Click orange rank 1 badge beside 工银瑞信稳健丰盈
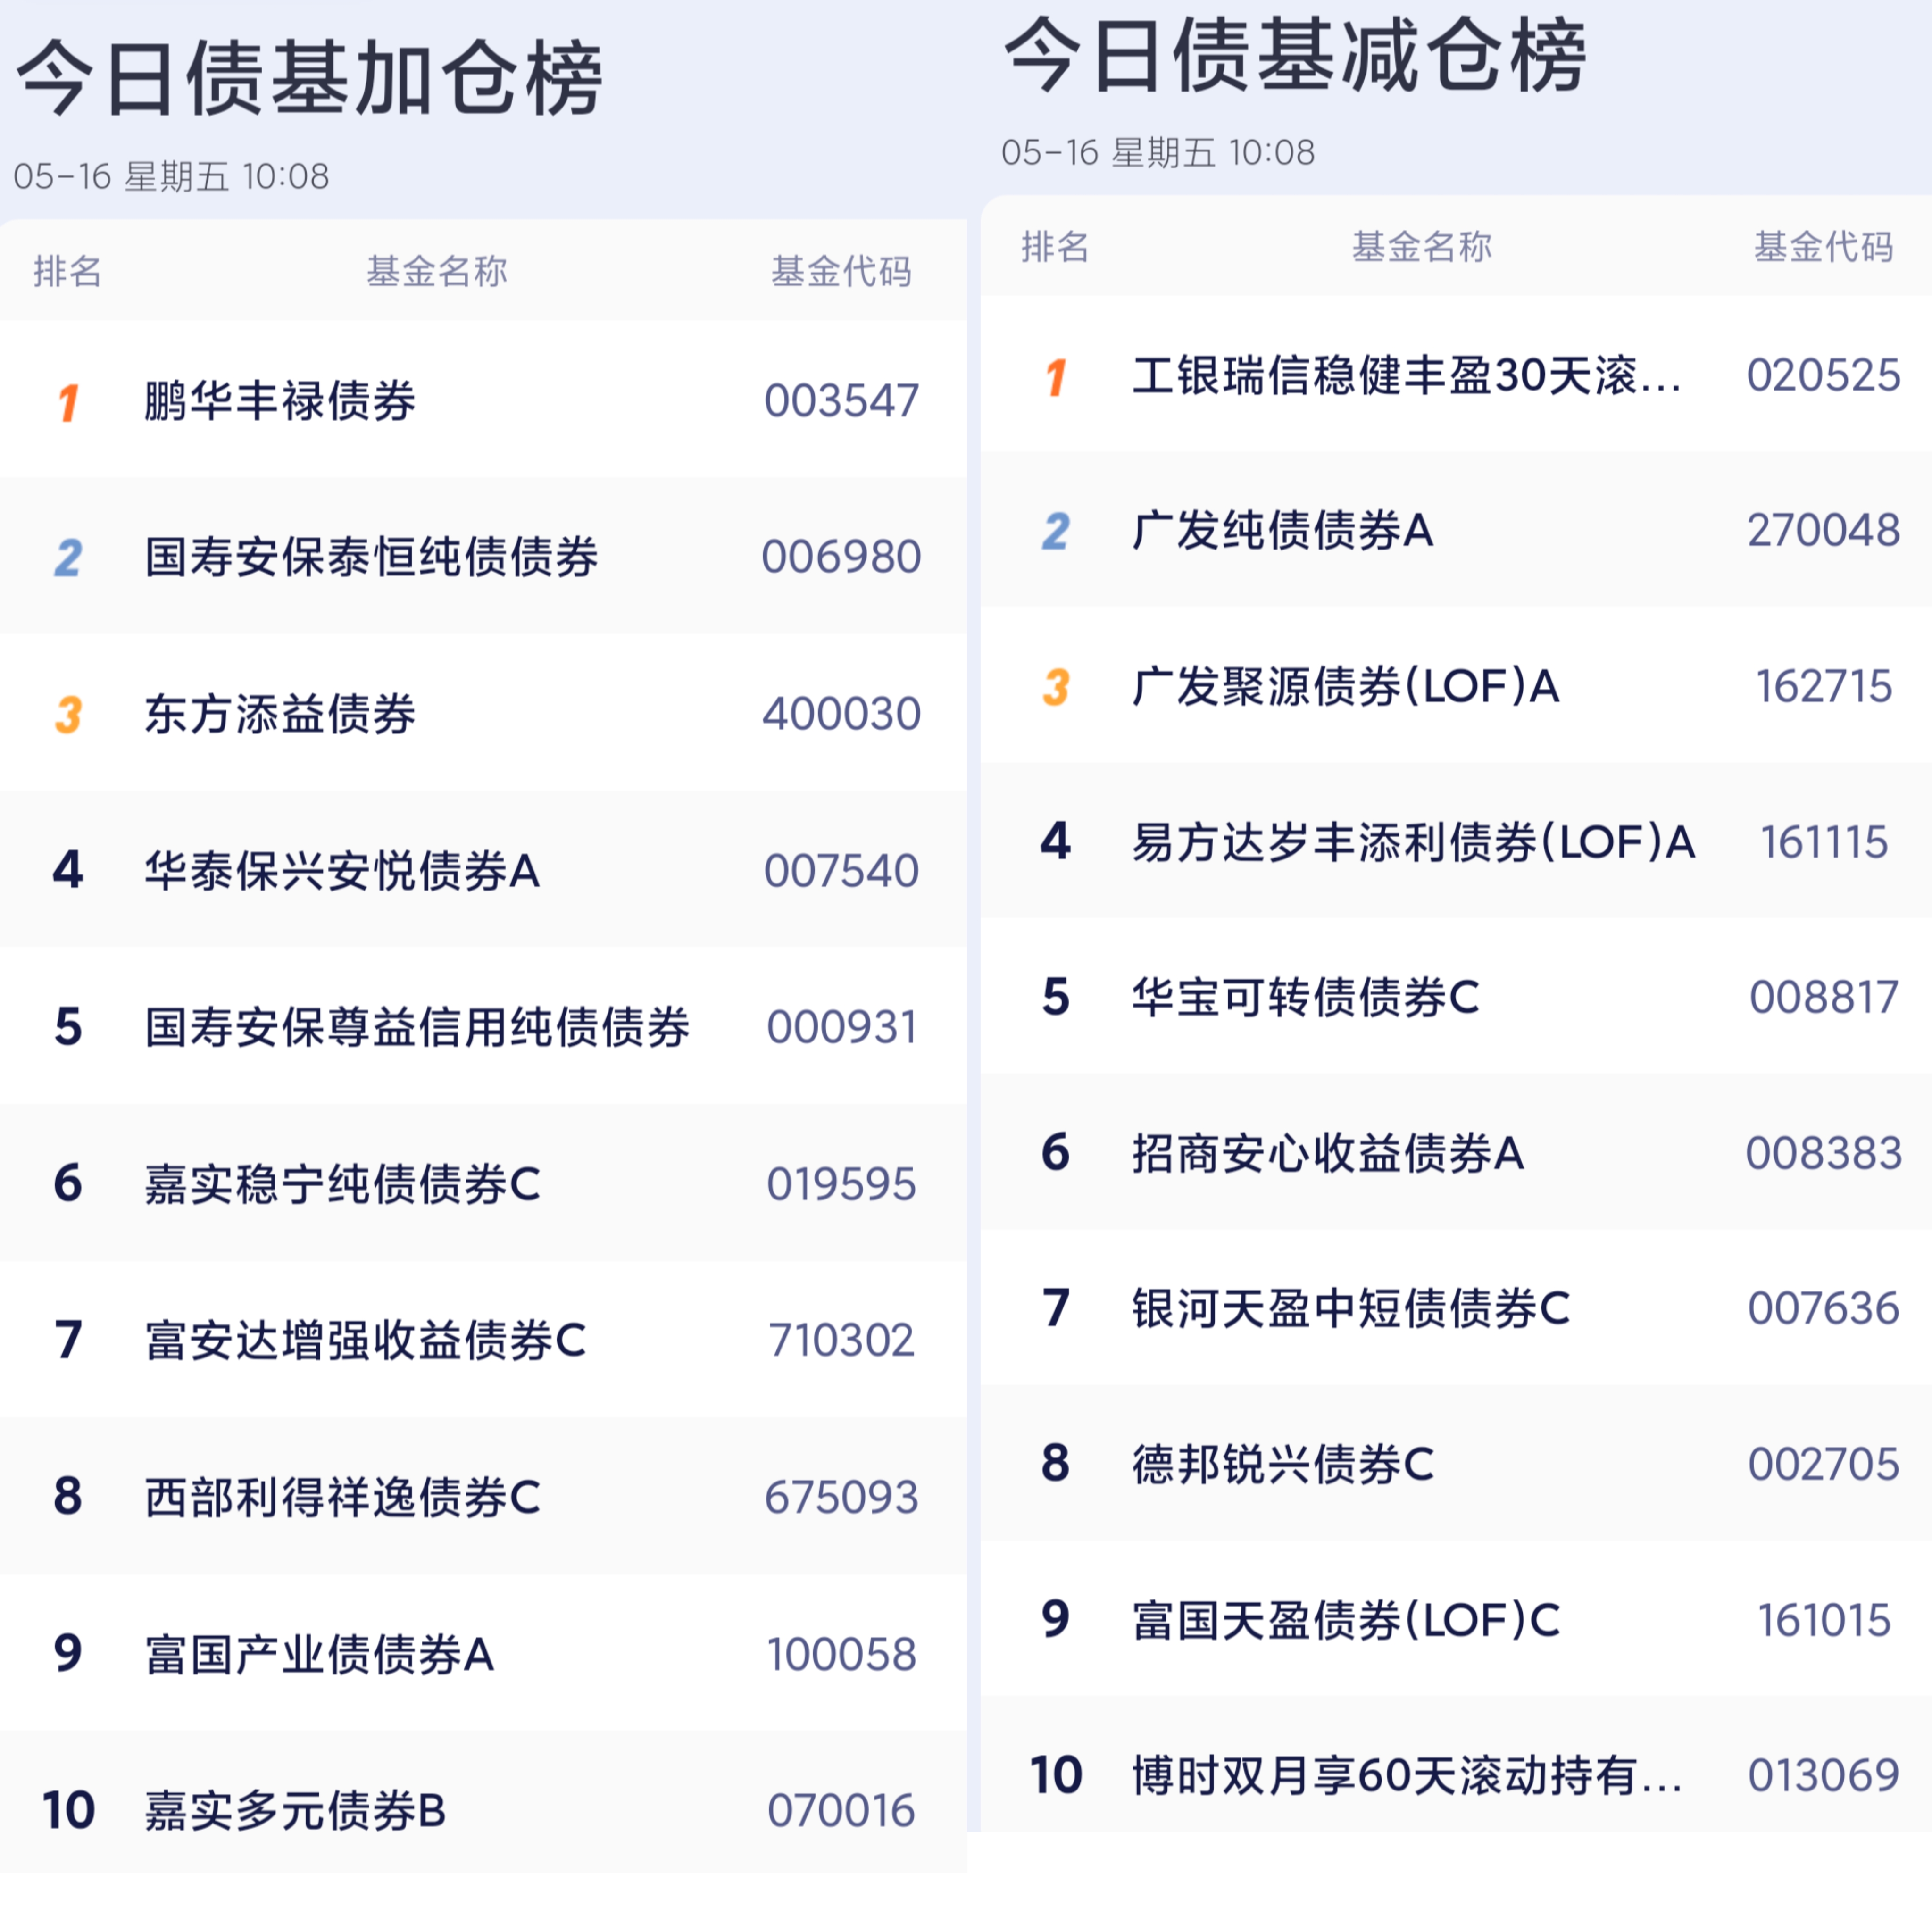 coord(1056,377)
